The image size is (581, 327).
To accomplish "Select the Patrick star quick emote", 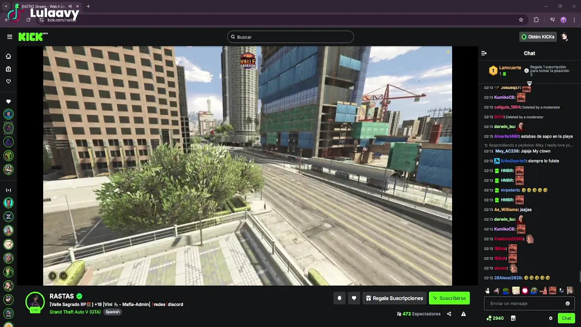I will tap(543, 291).
